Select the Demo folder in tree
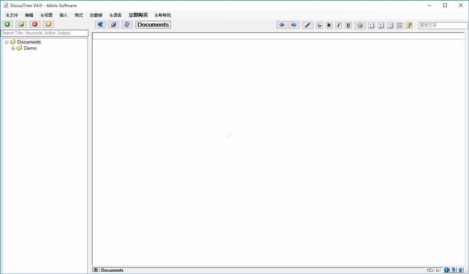 30,49
